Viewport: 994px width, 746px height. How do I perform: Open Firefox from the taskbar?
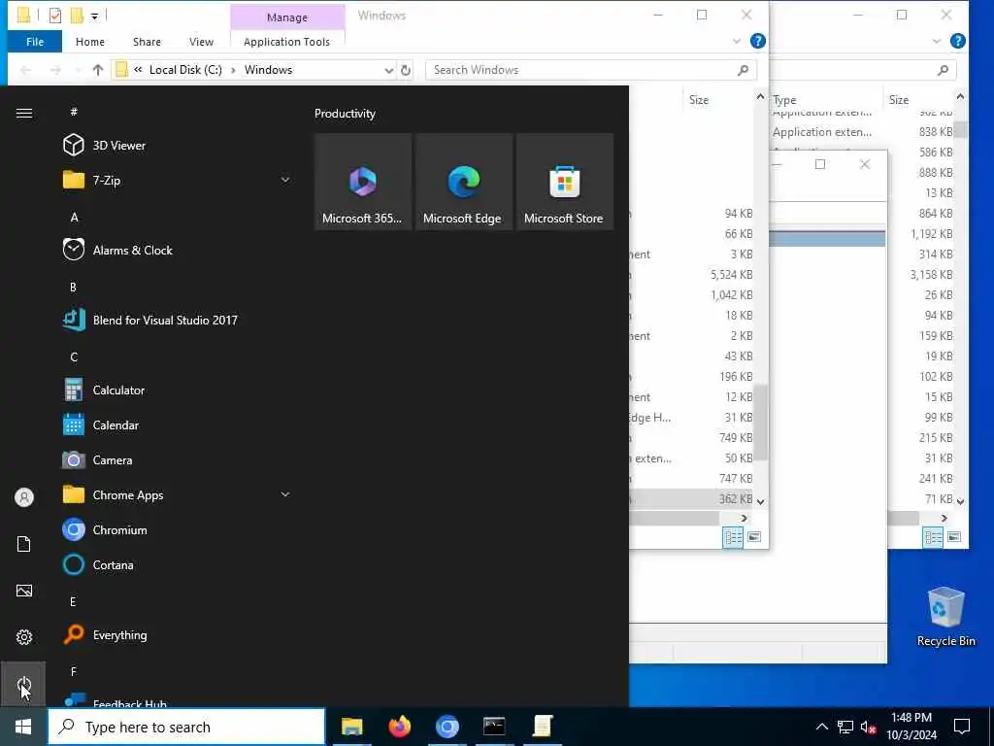tap(399, 727)
